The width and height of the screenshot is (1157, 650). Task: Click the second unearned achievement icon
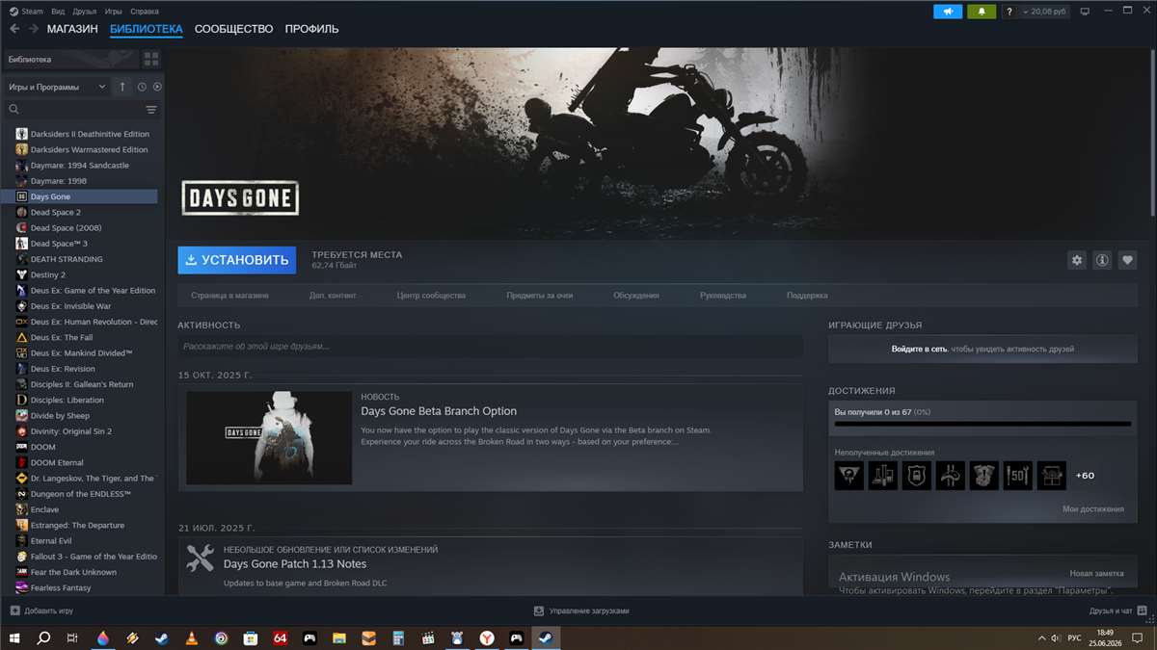pos(883,475)
